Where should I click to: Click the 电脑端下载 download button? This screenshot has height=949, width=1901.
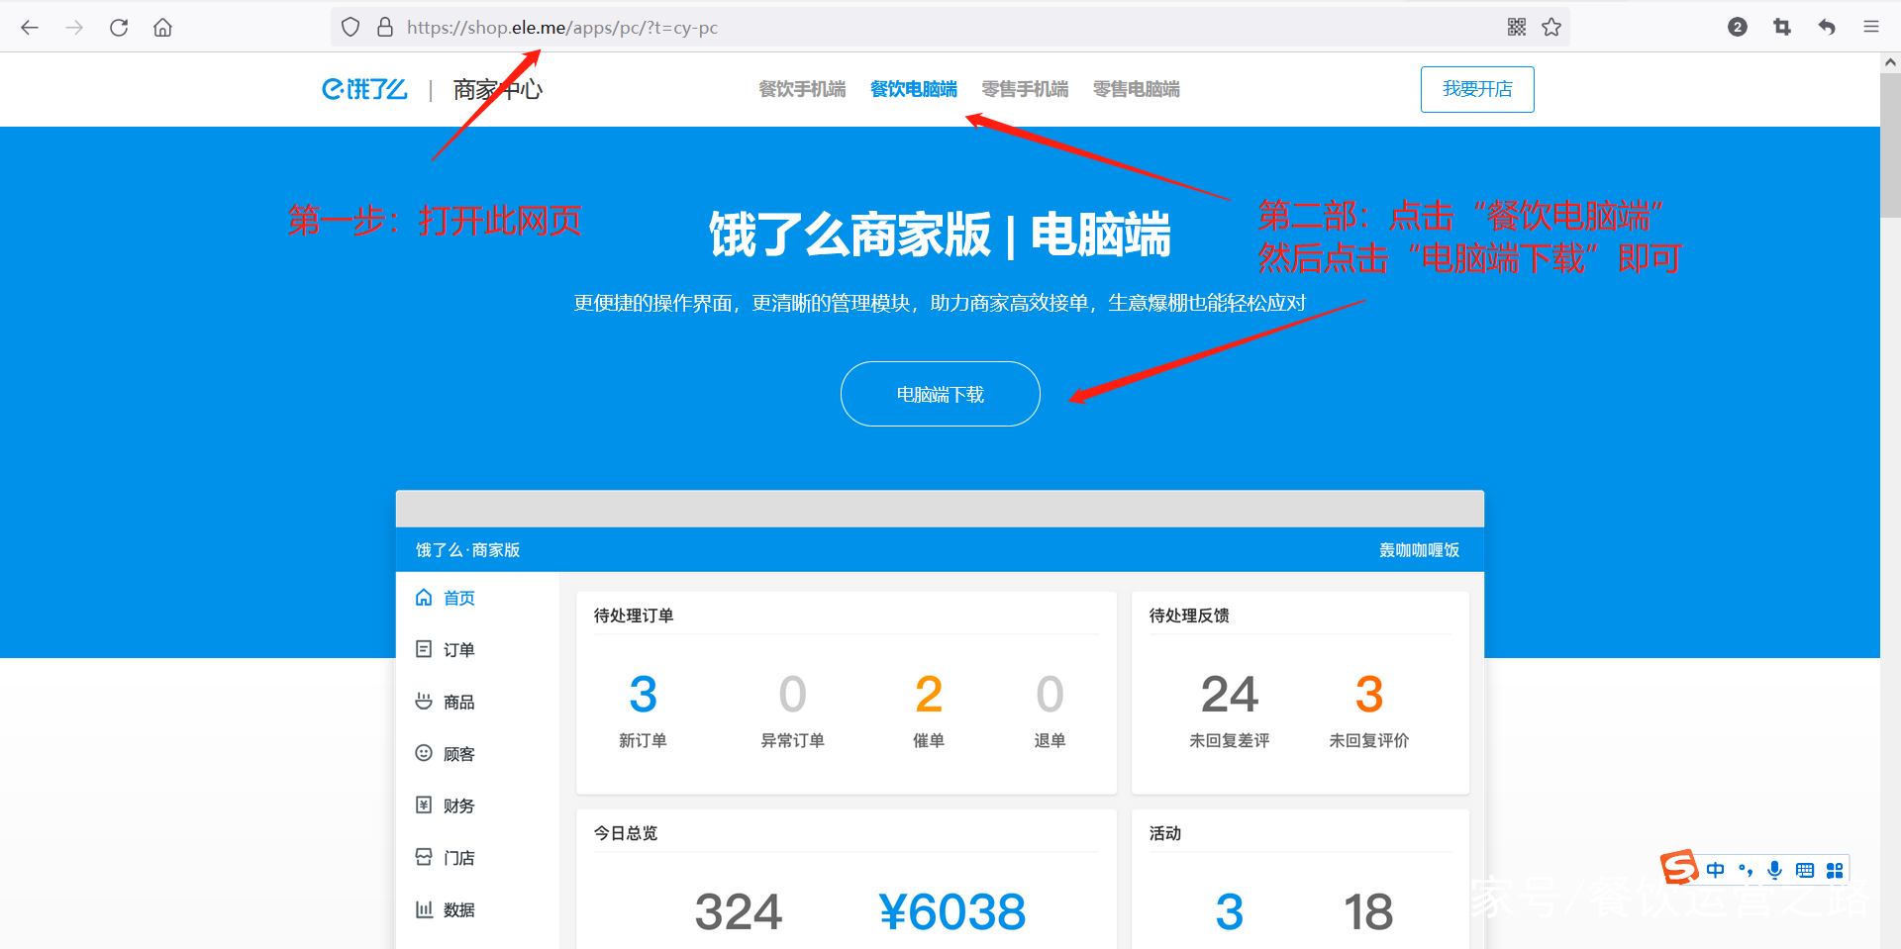[x=941, y=394]
